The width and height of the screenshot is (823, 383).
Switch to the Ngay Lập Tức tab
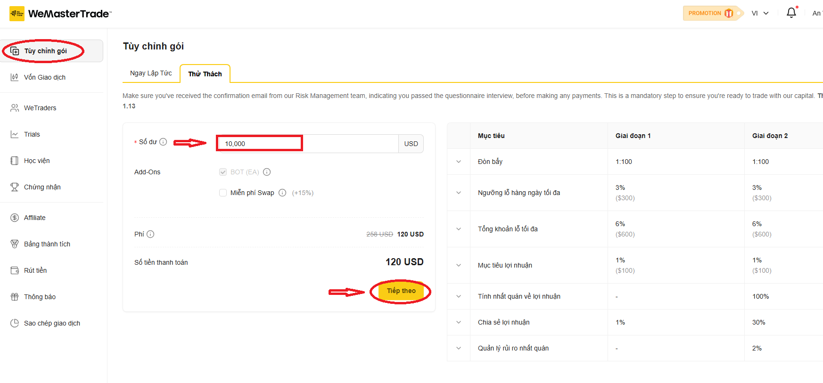(151, 73)
